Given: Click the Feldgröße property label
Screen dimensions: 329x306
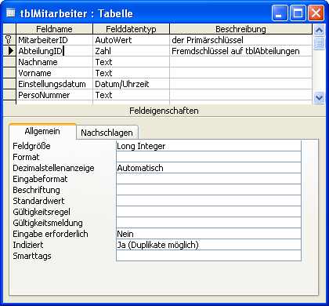Looking at the screenshot, I should (31, 146).
